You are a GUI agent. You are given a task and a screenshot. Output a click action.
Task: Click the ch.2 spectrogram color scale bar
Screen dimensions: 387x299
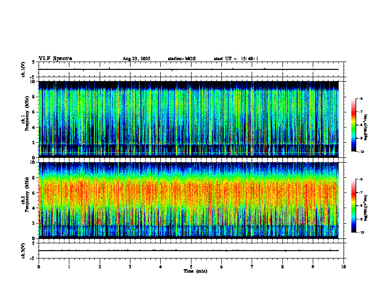tap(353, 206)
